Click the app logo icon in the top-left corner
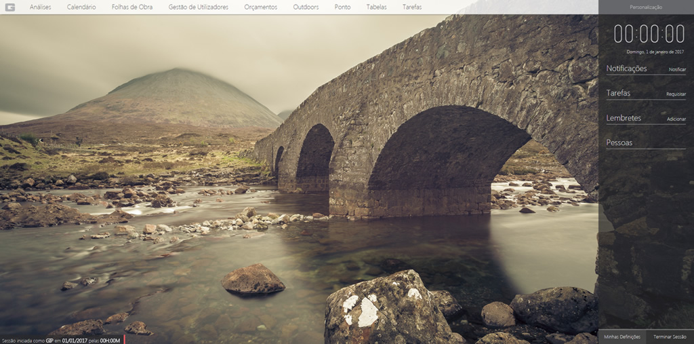 9,7
